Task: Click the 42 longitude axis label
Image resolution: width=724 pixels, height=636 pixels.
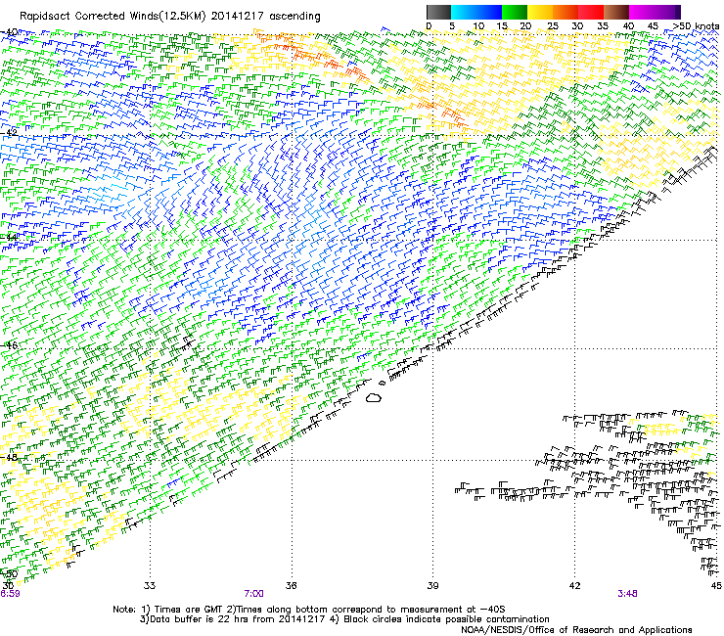Action: point(574,586)
